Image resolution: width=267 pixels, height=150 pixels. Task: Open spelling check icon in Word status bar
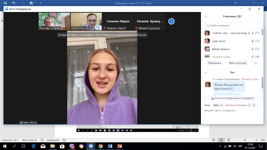42,140
